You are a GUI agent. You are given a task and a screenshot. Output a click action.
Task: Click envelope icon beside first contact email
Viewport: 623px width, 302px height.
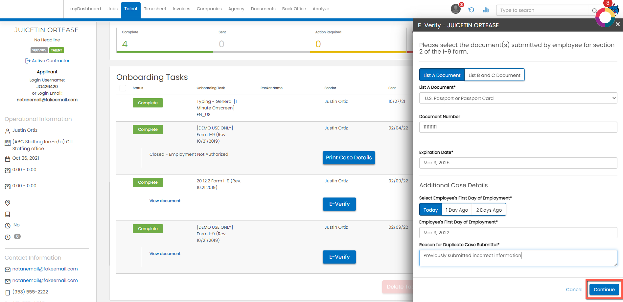[x=8, y=269]
